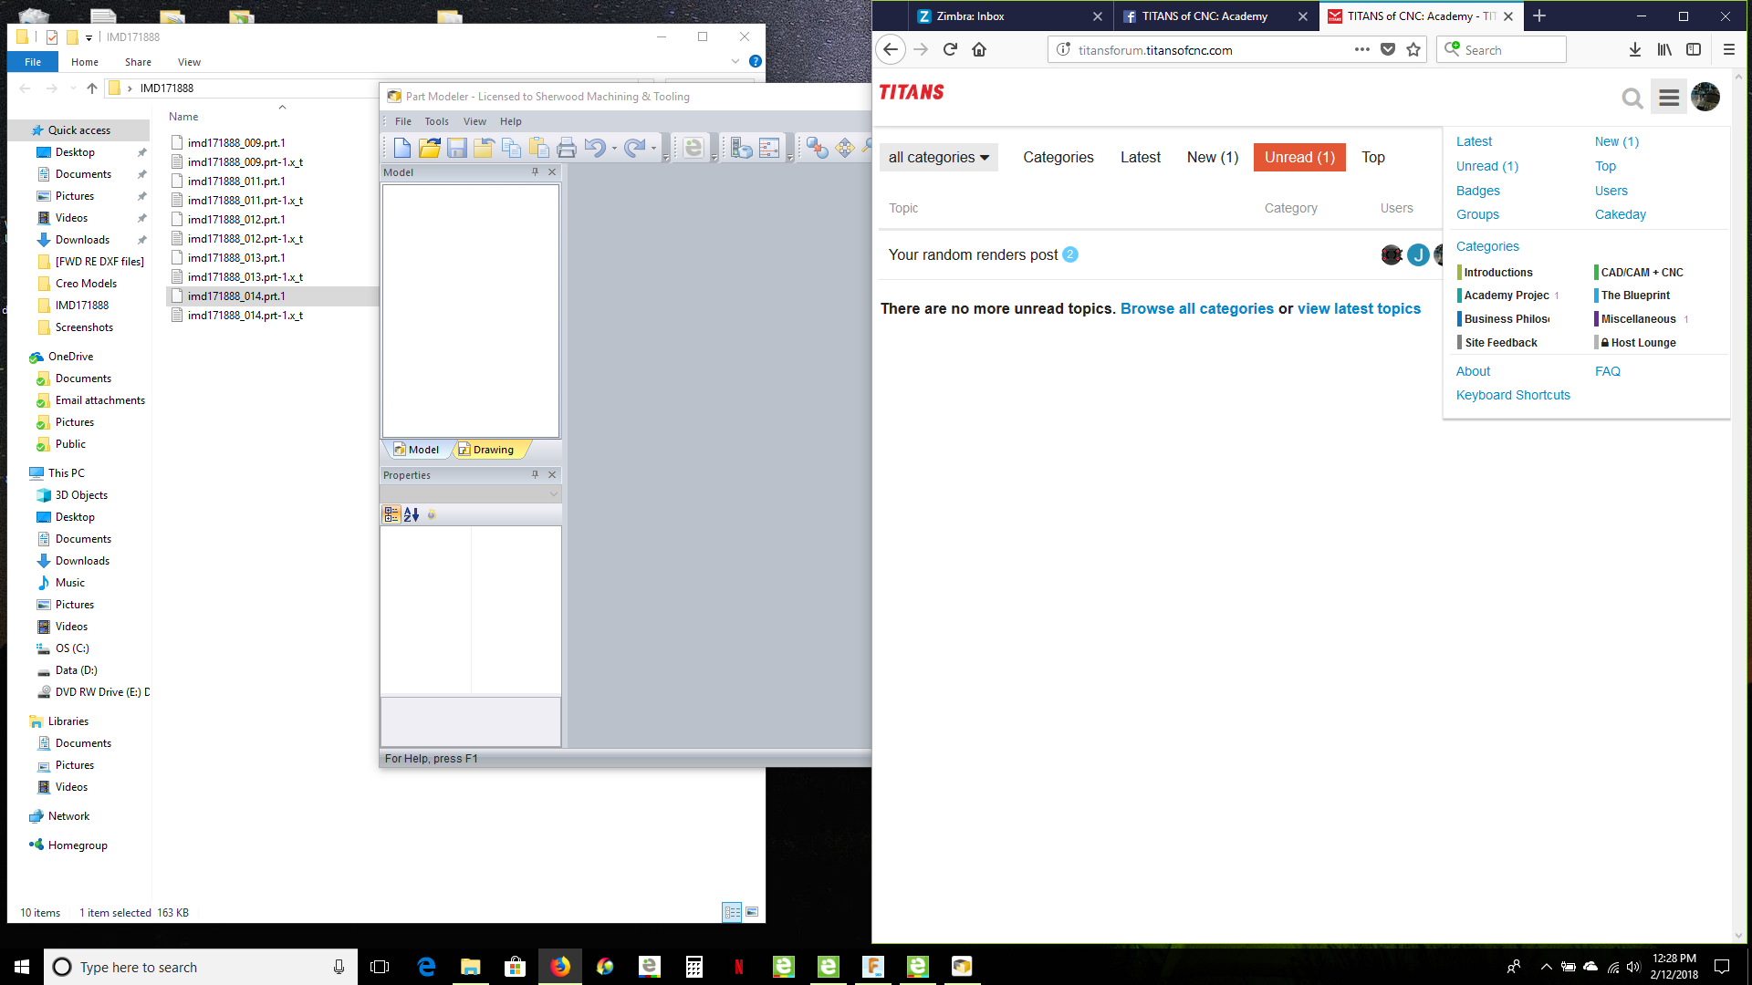Pin the Model panel with pushpin icon
This screenshot has width=1752, height=985.
[536, 171]
